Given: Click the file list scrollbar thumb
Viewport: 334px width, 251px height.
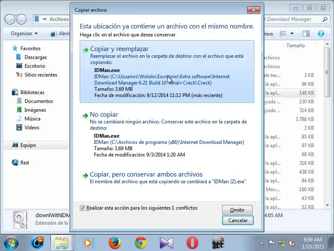Looking at the screenshot, I should [x=327, y=72].
